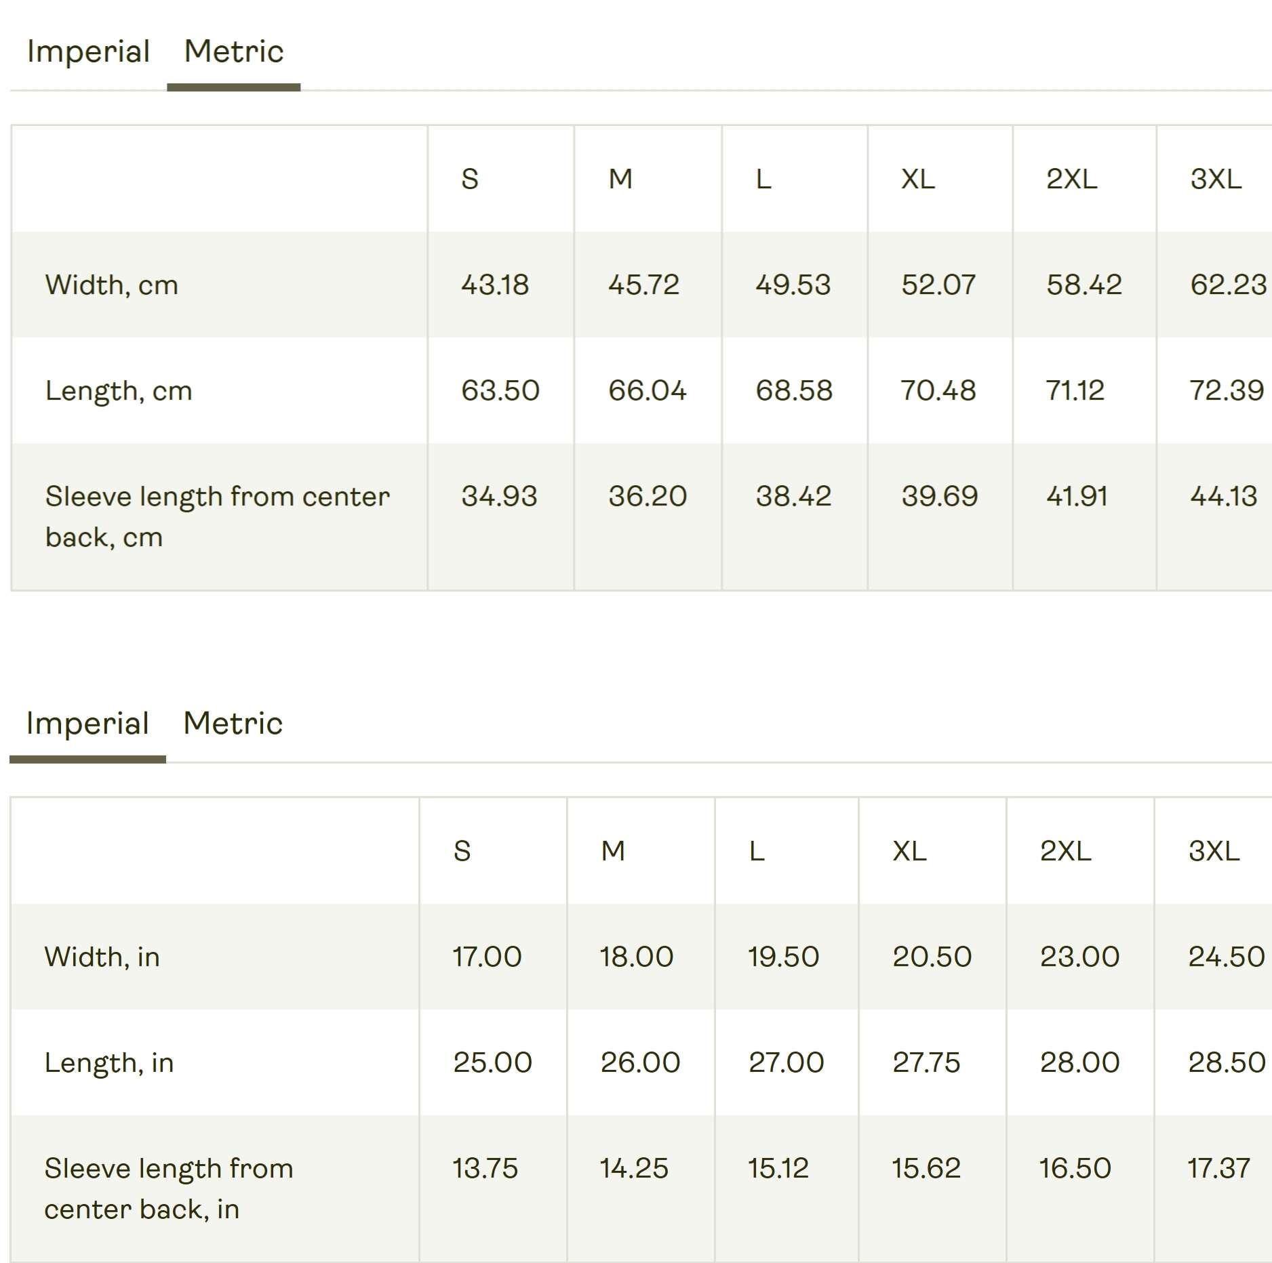This screenshot has height=1263, width=1272.
Task: Select the 66.04 length value for M
Action: tap(647, 391)
